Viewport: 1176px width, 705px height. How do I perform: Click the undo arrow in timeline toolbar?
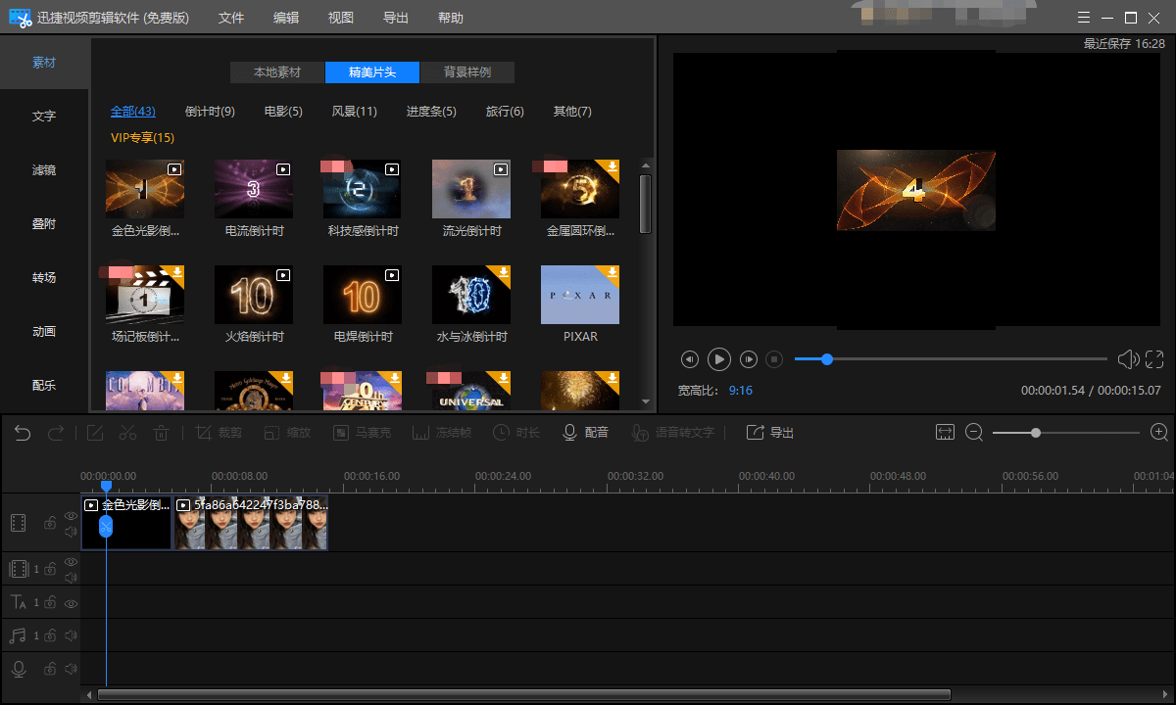23,433
